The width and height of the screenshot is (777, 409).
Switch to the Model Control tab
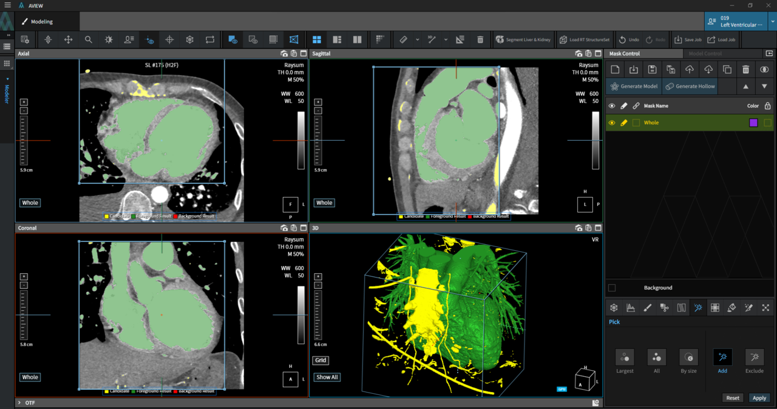(705, 53)
